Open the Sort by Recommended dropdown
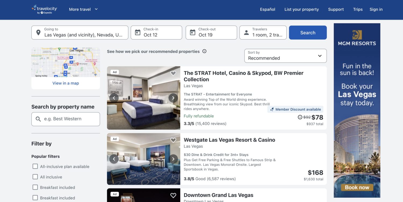The width and height of the screenshot is (403, 202). coord(285,56)
